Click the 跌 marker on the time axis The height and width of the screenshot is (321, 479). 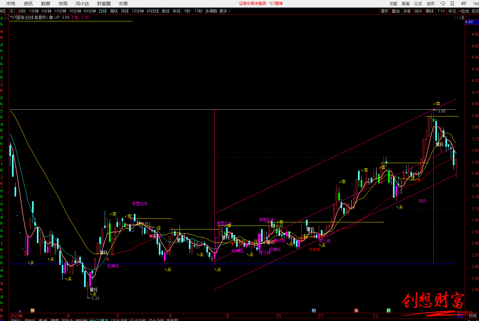point(388,311)
